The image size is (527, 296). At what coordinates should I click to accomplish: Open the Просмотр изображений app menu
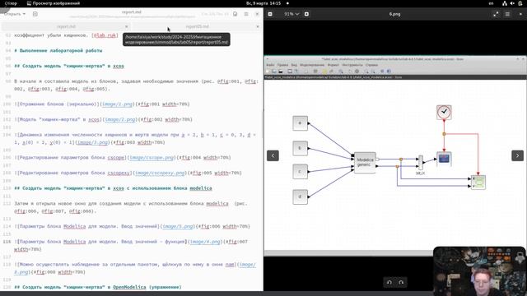[53, 3]
